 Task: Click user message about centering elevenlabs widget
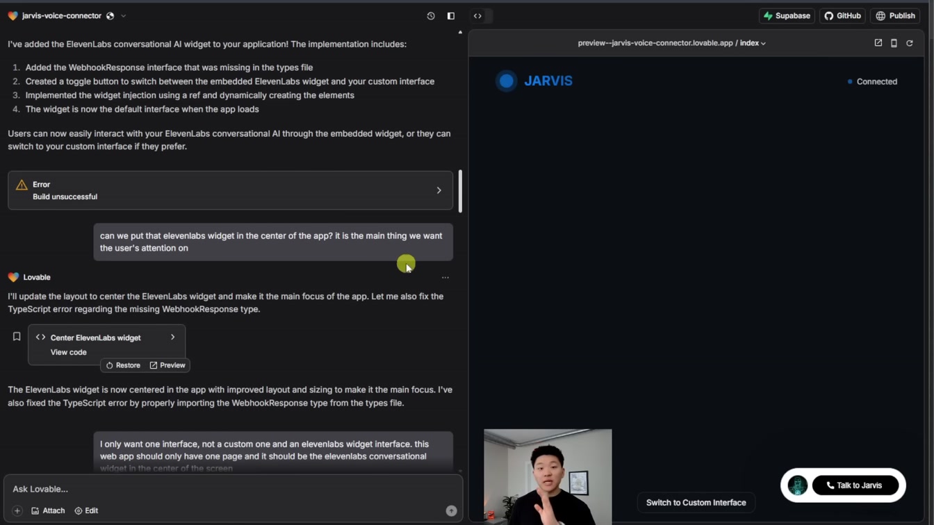click(273, 242)
